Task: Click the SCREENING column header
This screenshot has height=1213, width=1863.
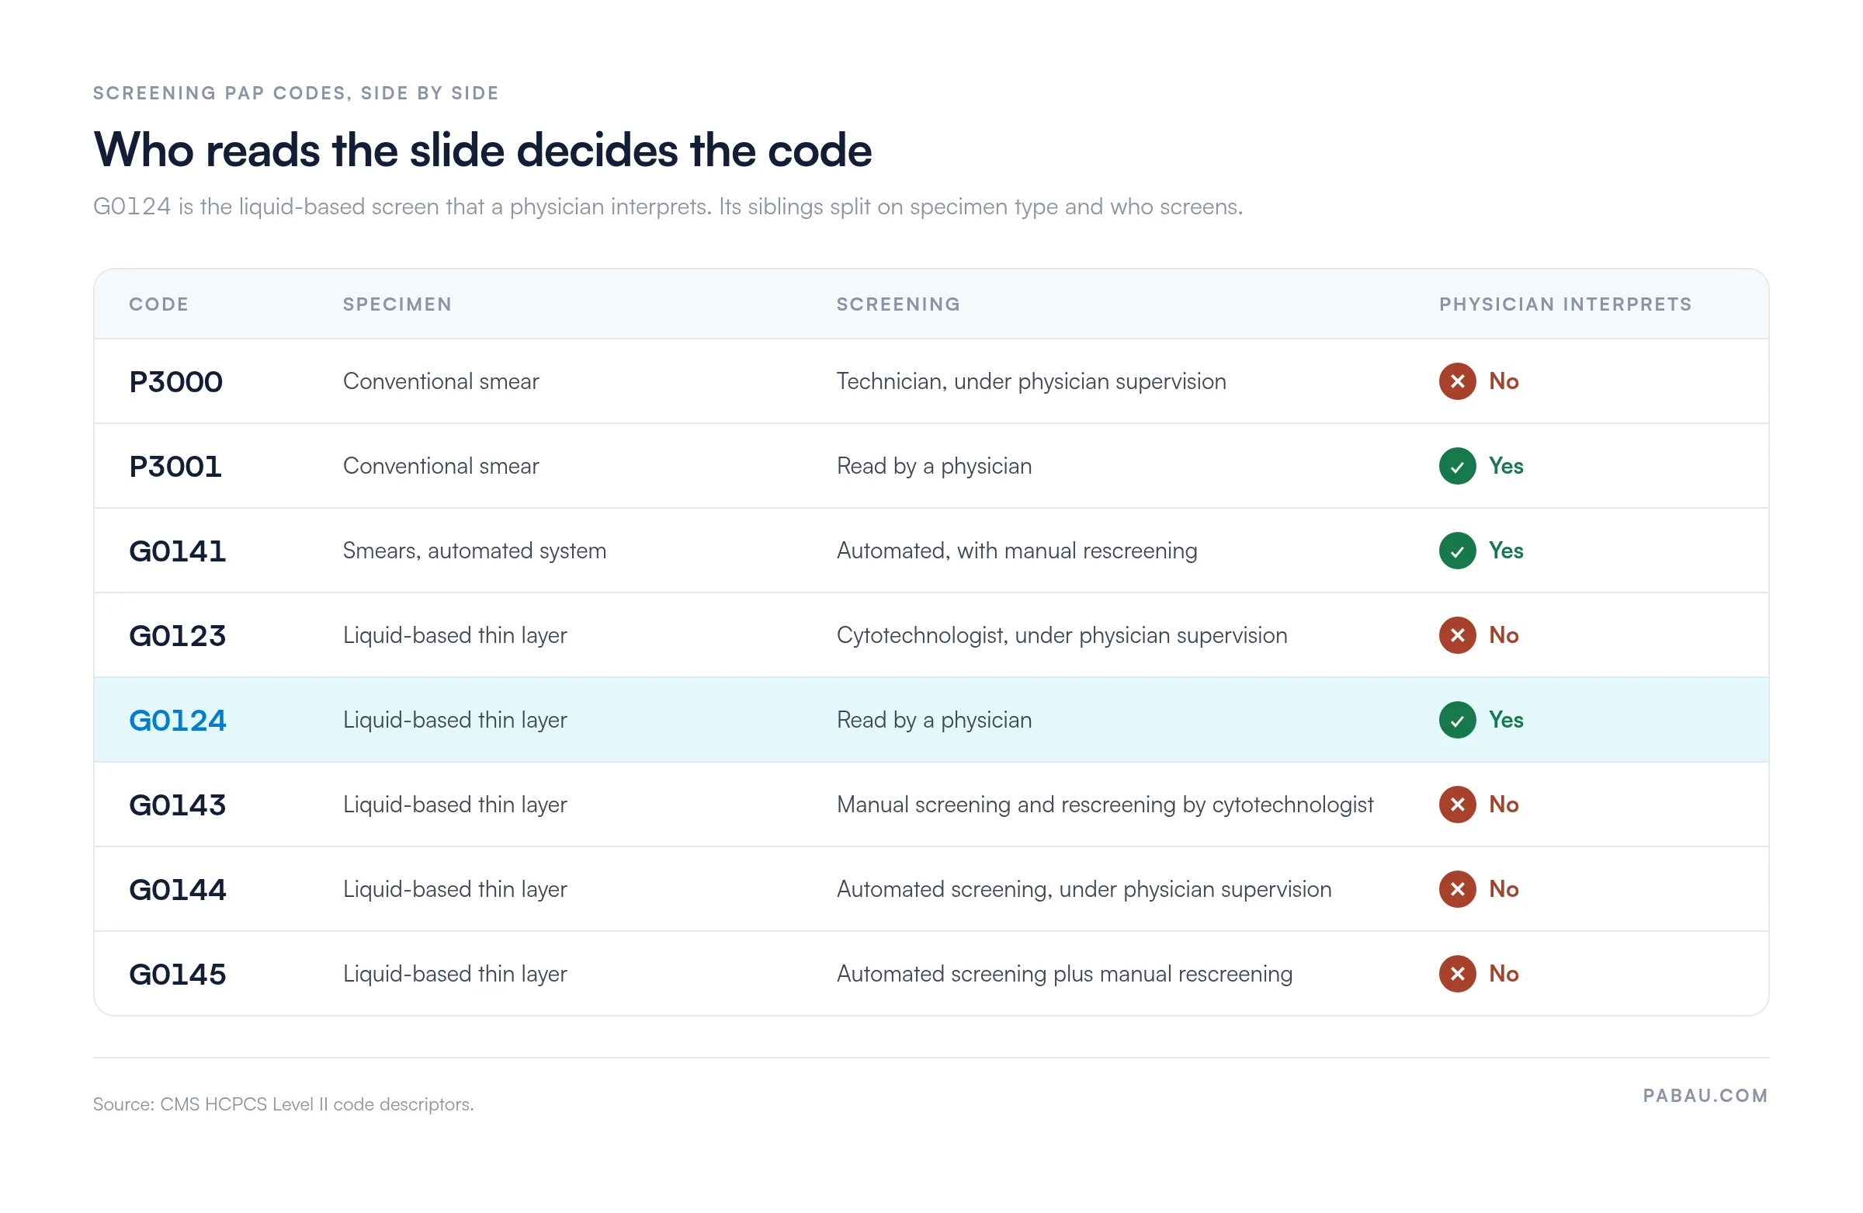Action: (898, 304)
